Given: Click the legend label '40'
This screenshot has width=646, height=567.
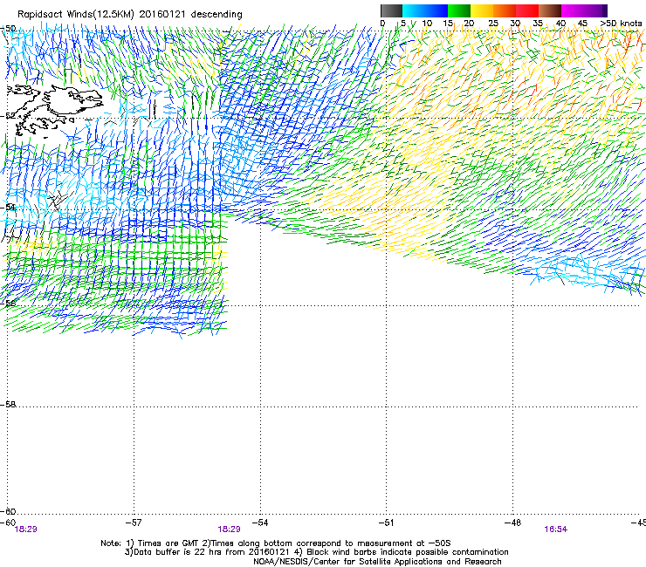Looking at the screenshot, I should coord(560,24).
